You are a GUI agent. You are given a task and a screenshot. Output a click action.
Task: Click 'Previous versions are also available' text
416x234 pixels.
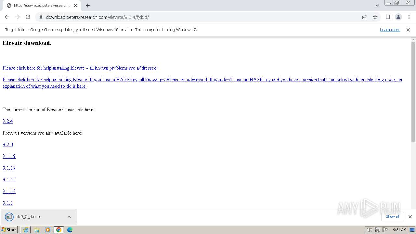(42, 133)
